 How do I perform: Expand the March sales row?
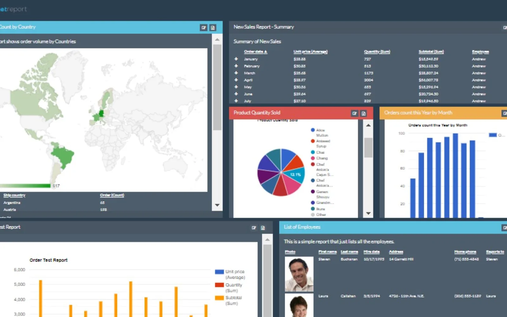tap(236, 73)
